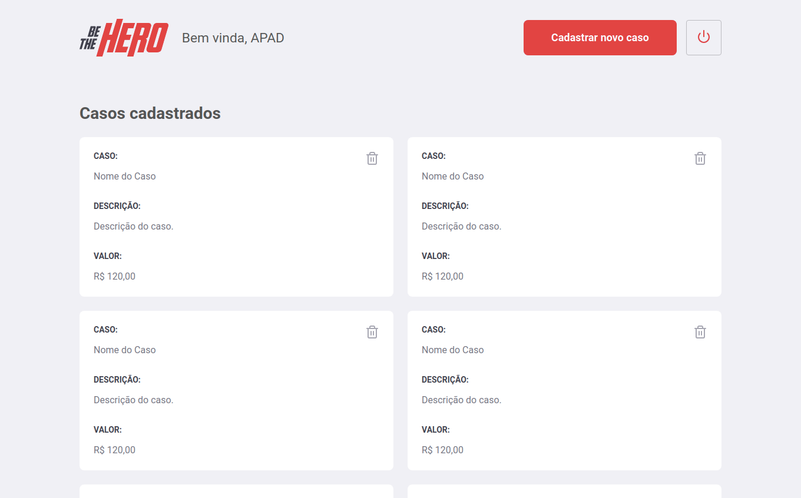Image resolution: width=801 pixels, height=498 pixels.
Task: Click Nome do Caso in second-row right card
Action: [x=453, y=350]
